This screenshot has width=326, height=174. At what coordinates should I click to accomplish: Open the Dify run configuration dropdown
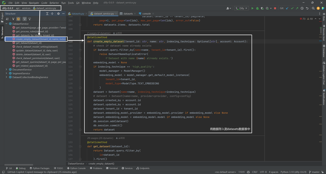pos(241,8)
